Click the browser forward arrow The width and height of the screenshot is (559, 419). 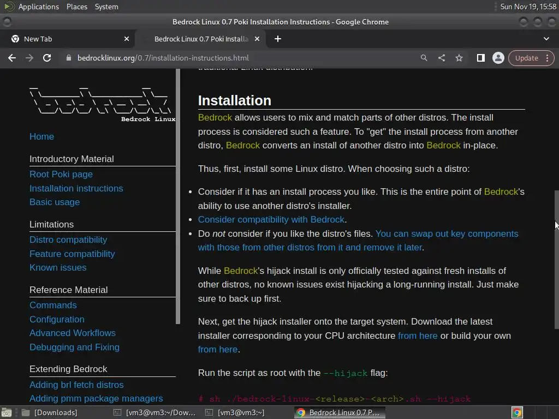pyautogui.click(x=29, y=58)
